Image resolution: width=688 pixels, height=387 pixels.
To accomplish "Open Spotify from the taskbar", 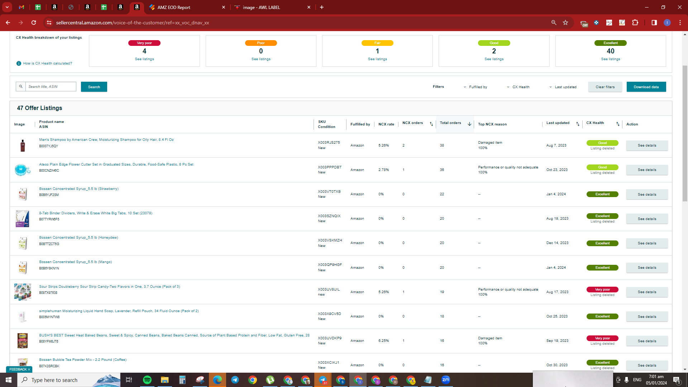I will pyautogui.click(x=147, y=380).
